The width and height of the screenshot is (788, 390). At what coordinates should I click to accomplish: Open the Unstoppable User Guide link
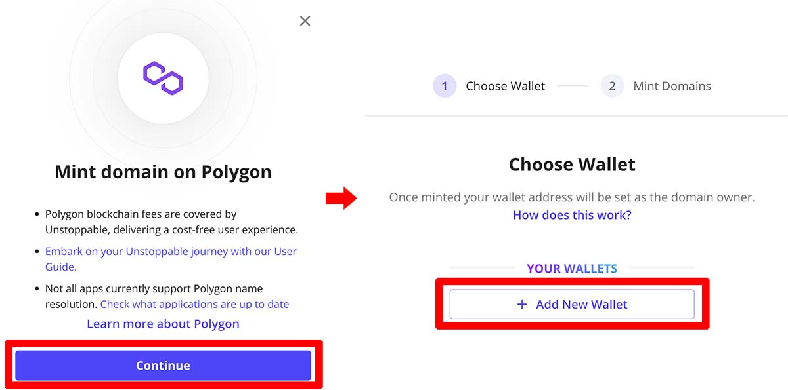pos(171,259)
